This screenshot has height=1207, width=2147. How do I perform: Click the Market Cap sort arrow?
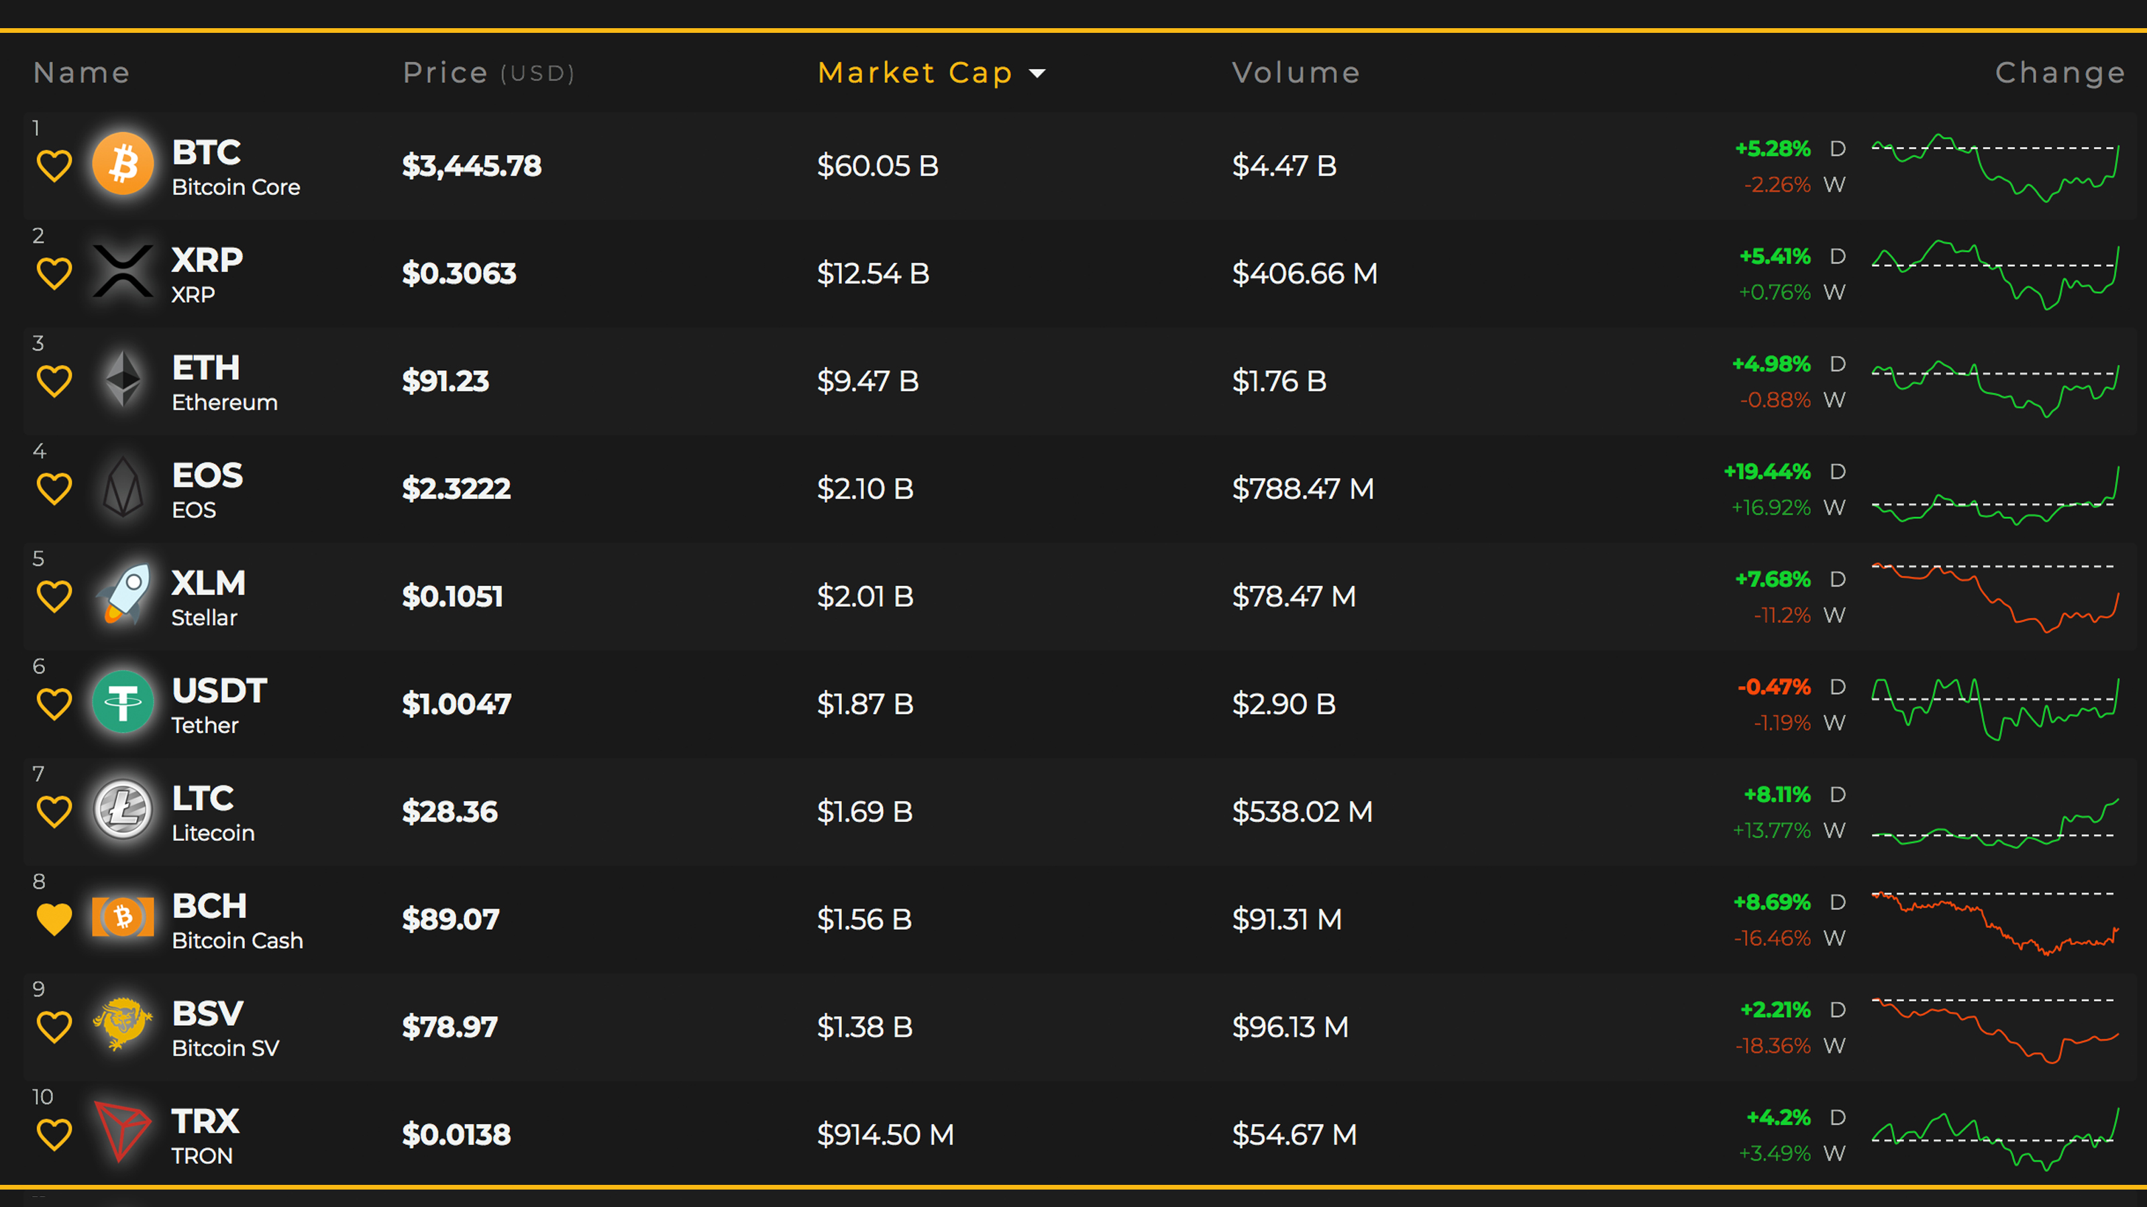(x=1037, y=74)
